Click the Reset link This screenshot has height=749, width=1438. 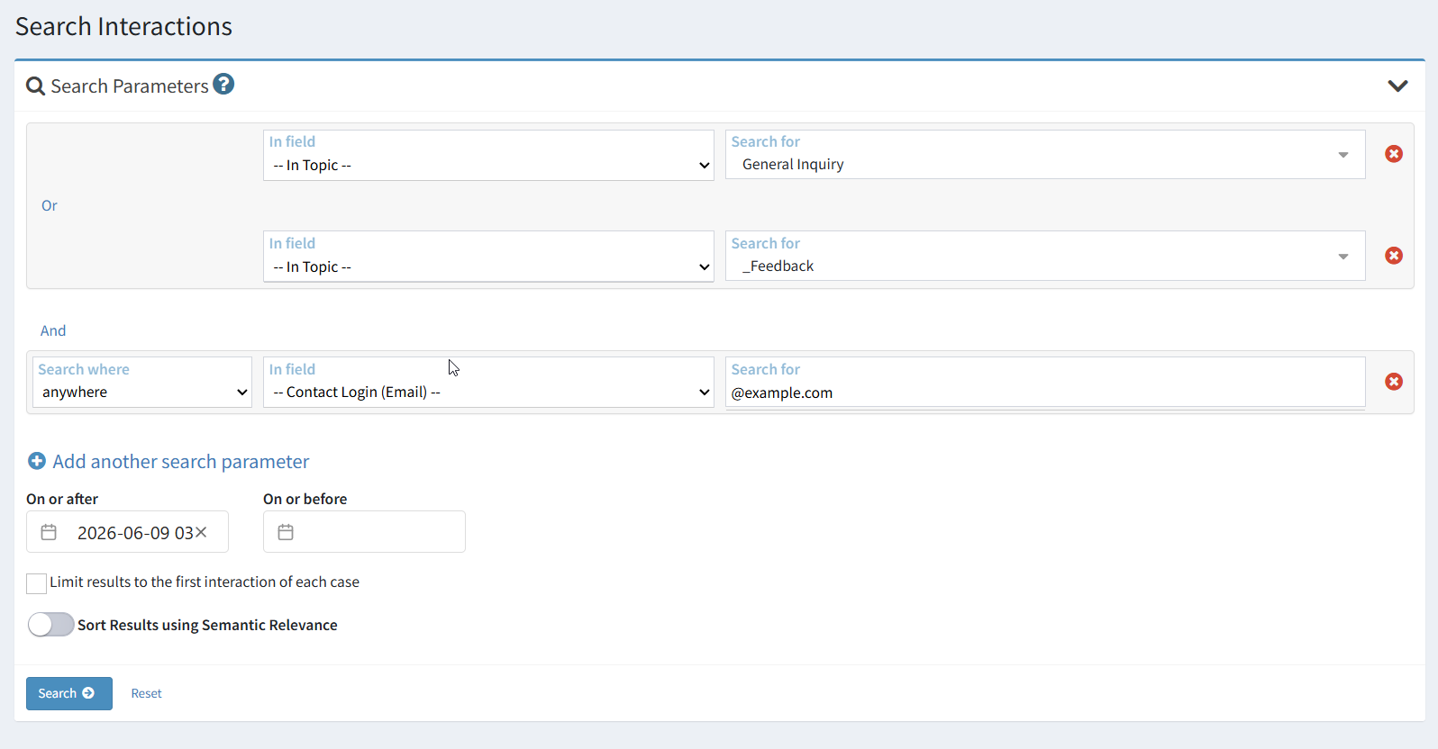[146, 693]
